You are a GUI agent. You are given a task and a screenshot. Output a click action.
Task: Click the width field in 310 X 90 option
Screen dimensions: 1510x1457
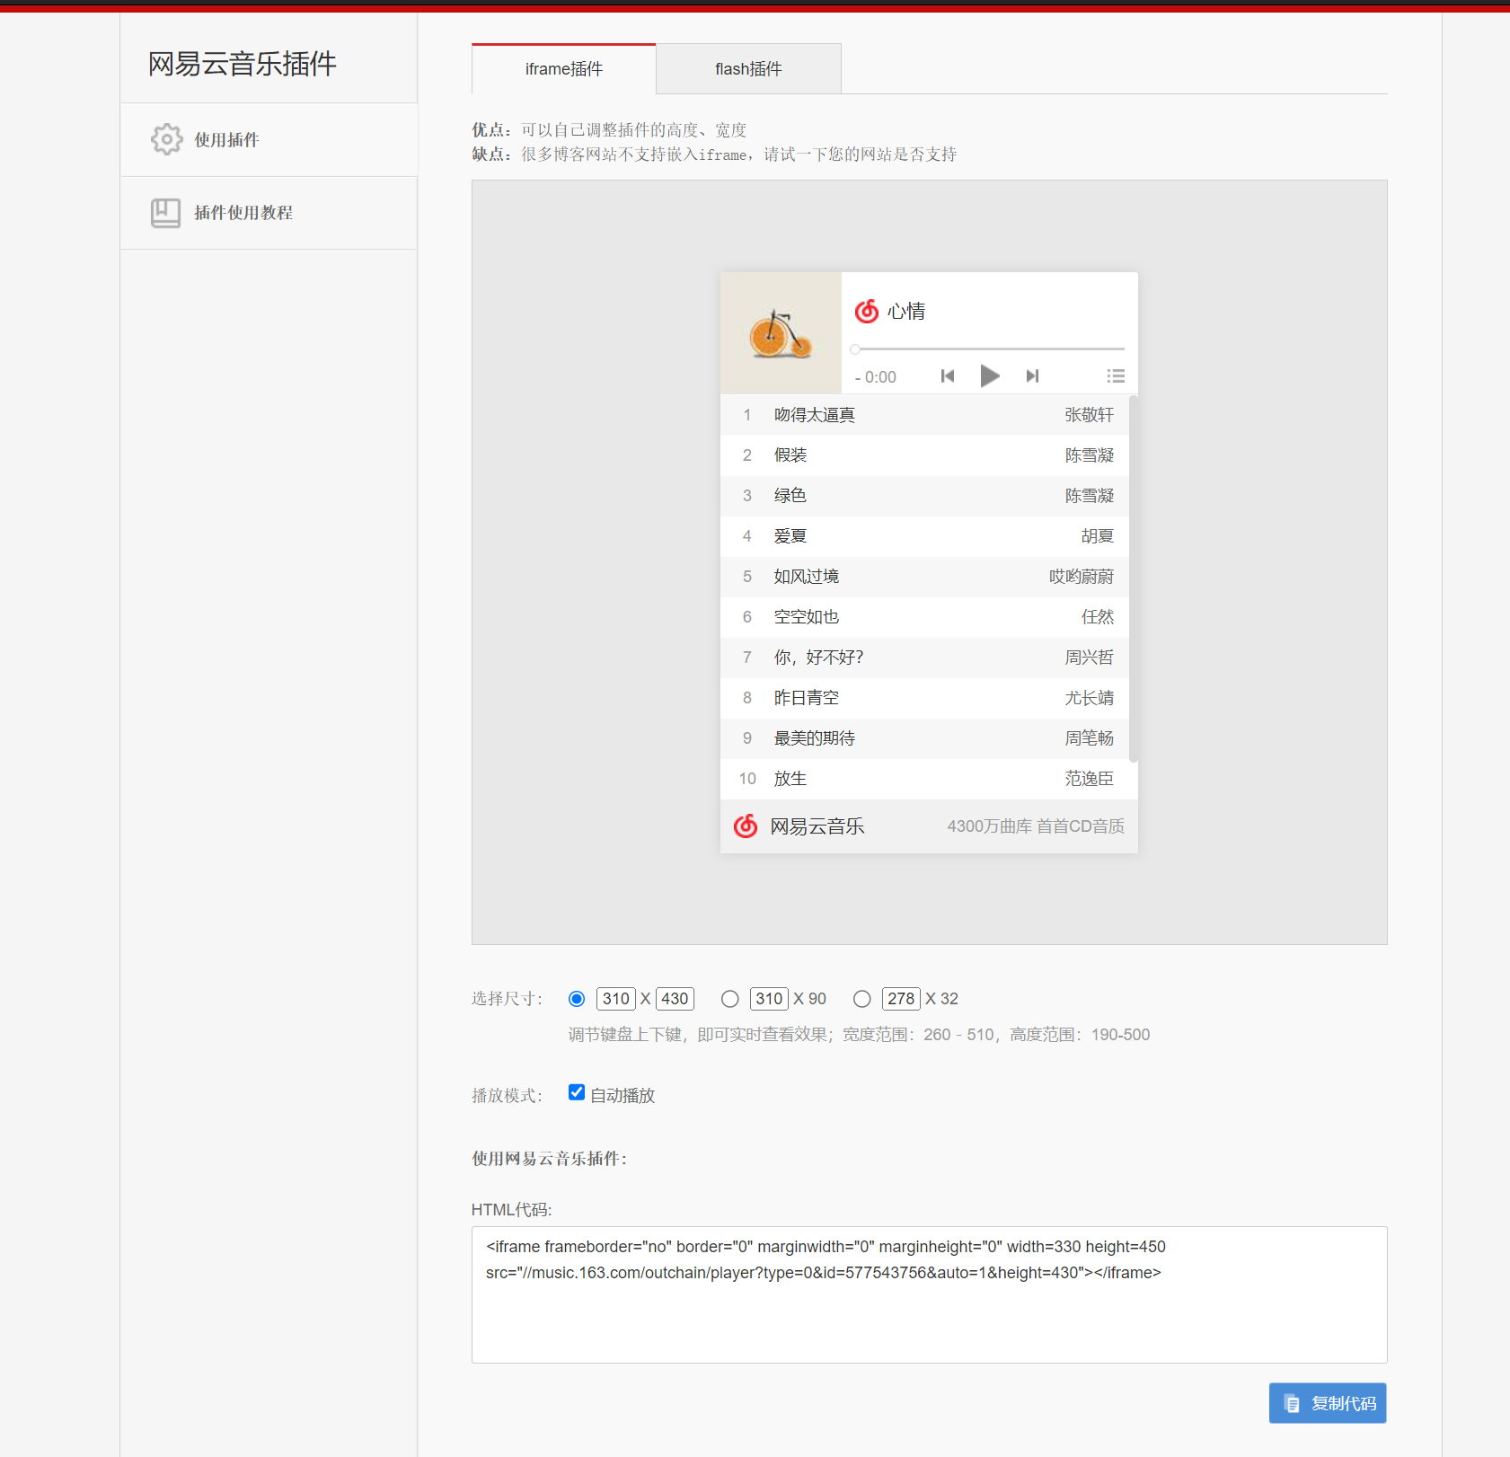pyautogui.click(x=769, y=999)
